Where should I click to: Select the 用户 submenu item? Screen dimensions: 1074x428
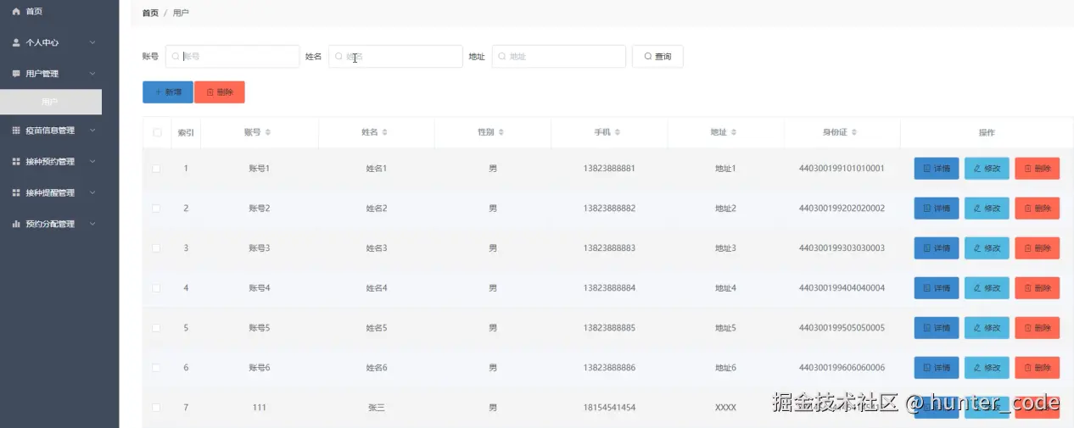tap(51, 102)
